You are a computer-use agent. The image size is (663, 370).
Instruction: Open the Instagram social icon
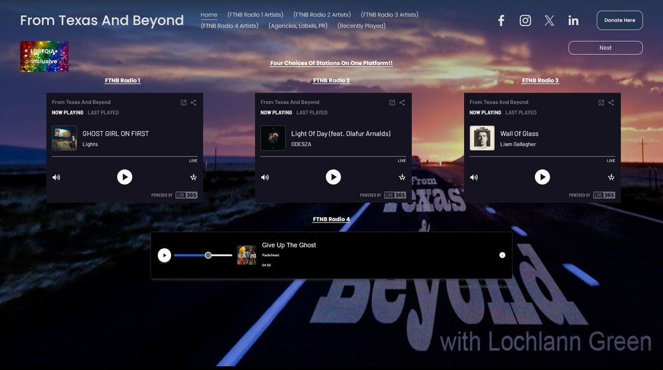tap(525, 21)
